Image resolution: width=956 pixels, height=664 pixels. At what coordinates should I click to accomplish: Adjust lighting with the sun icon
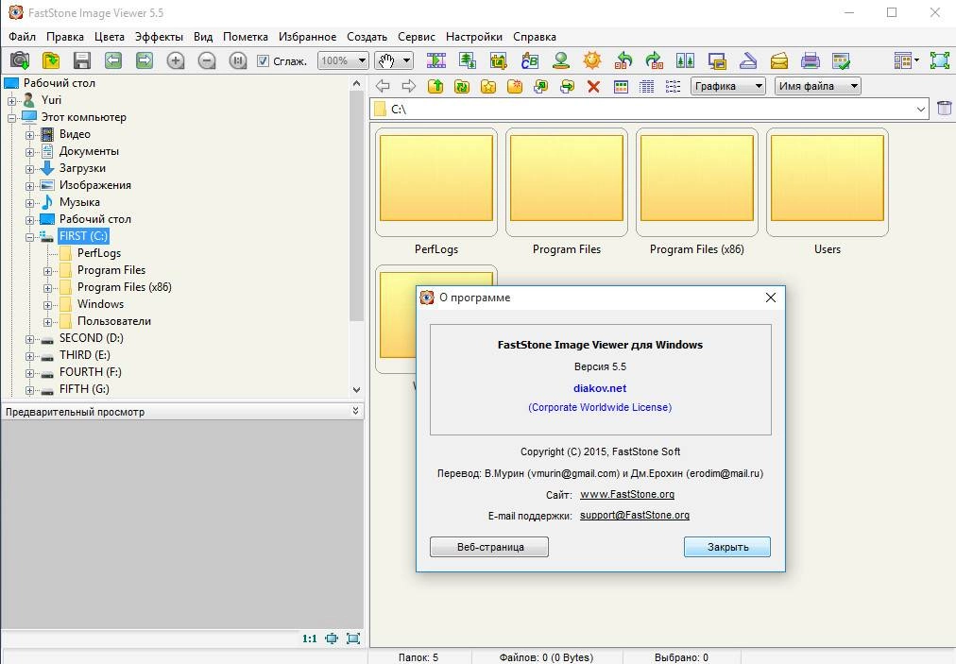592,60
